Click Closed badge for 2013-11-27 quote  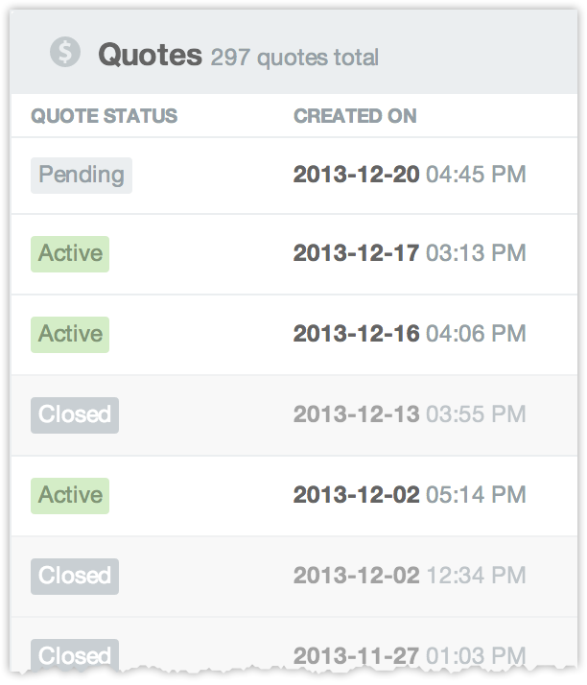point(75,654)
